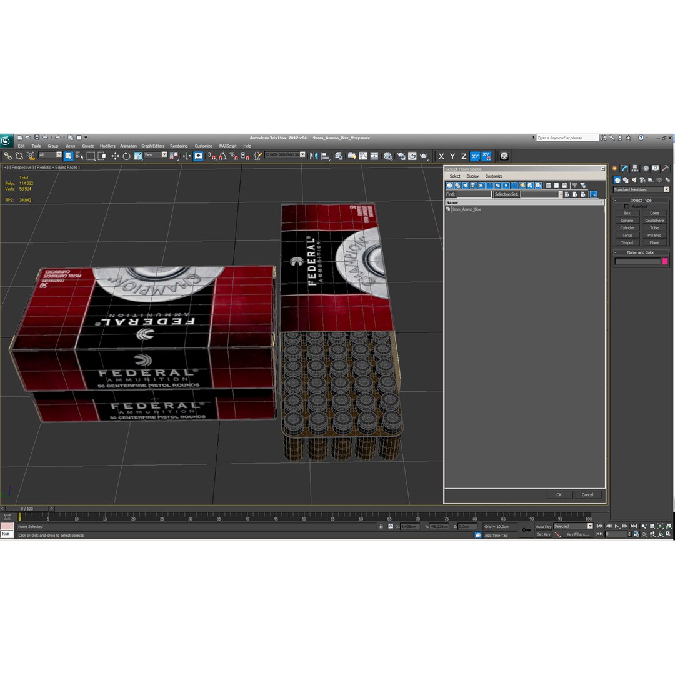The width and height of the screenshot is (675, 675).
Task: Restrict transform to X axis
Action: [441, 156]
